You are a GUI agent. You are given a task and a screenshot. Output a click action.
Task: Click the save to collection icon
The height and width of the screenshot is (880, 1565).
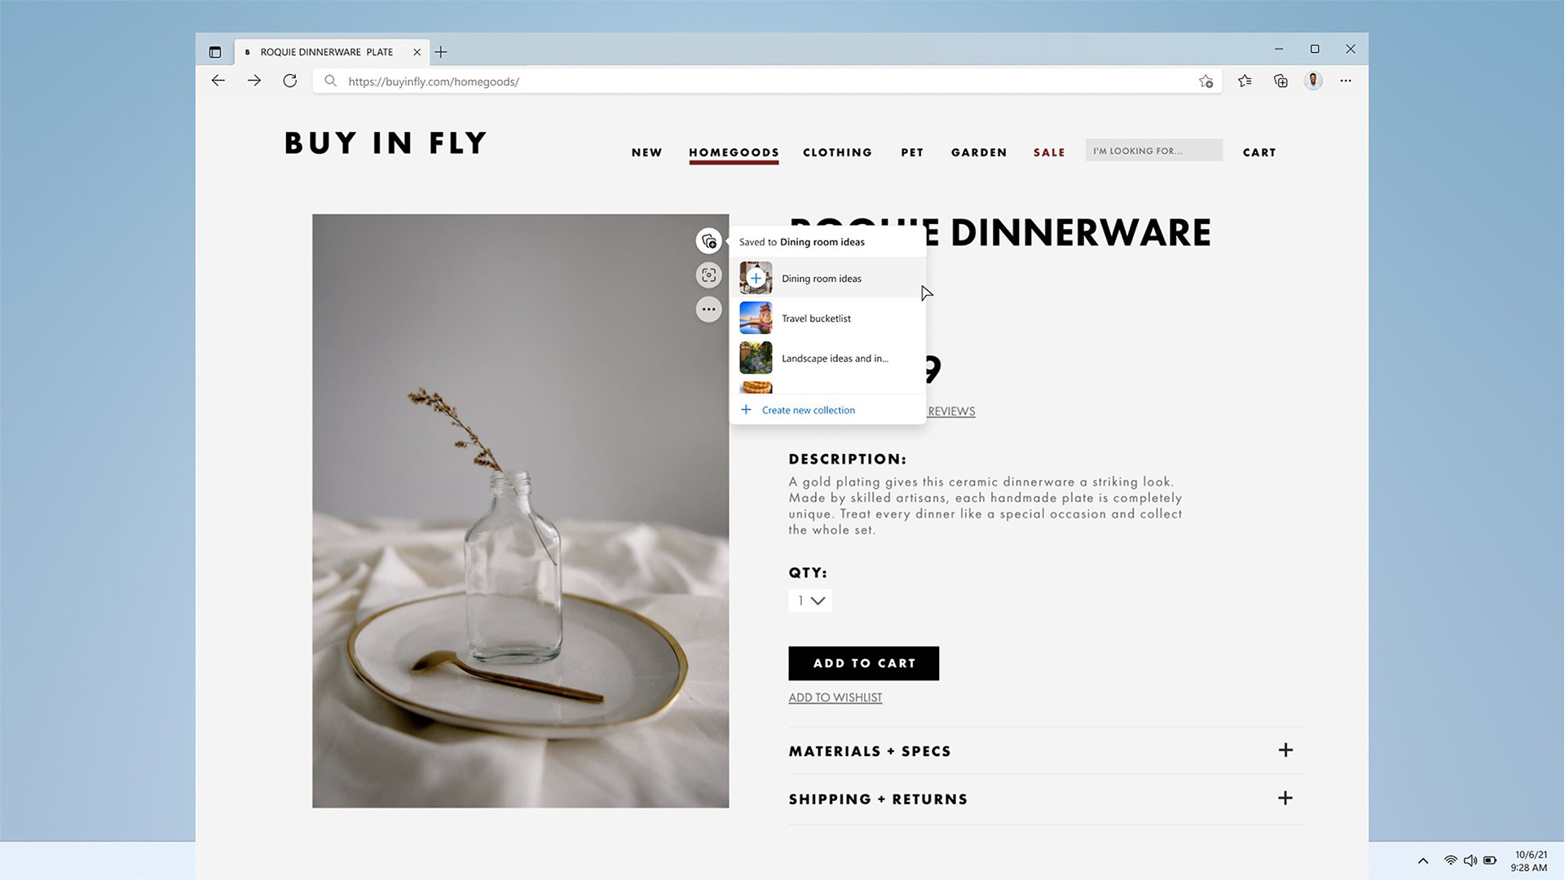(708, 240)
